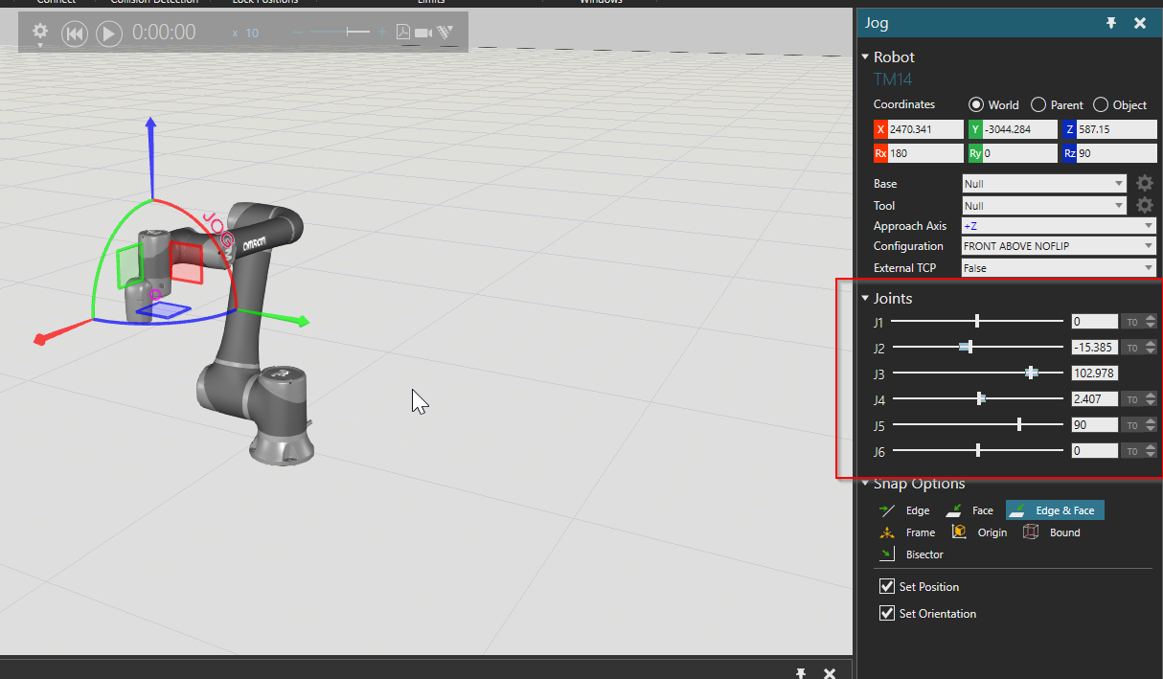Edit the Y coordinate field
Viewport: 1163px width, 679px height.
1022,129
